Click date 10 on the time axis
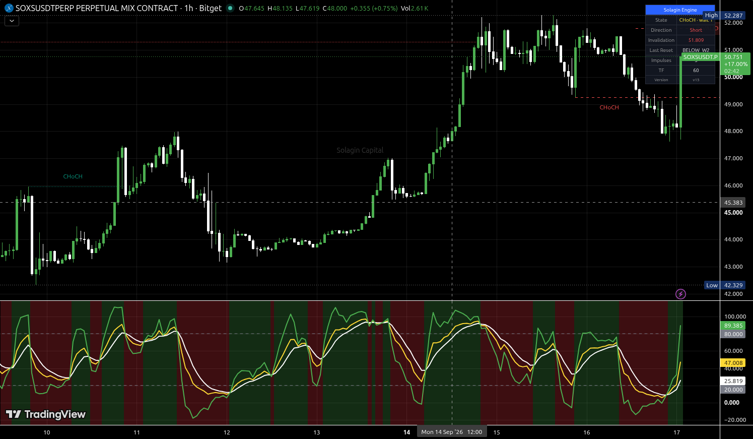This screenshot has height=439, width=753. (47, 432)
